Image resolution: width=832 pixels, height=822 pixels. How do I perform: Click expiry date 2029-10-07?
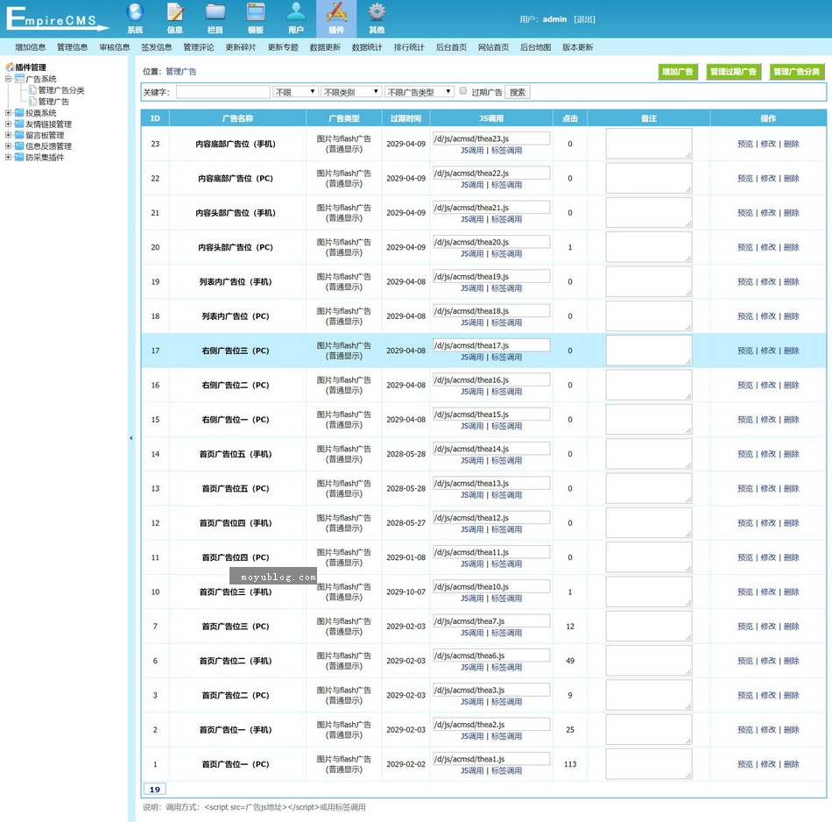[405, 592]
